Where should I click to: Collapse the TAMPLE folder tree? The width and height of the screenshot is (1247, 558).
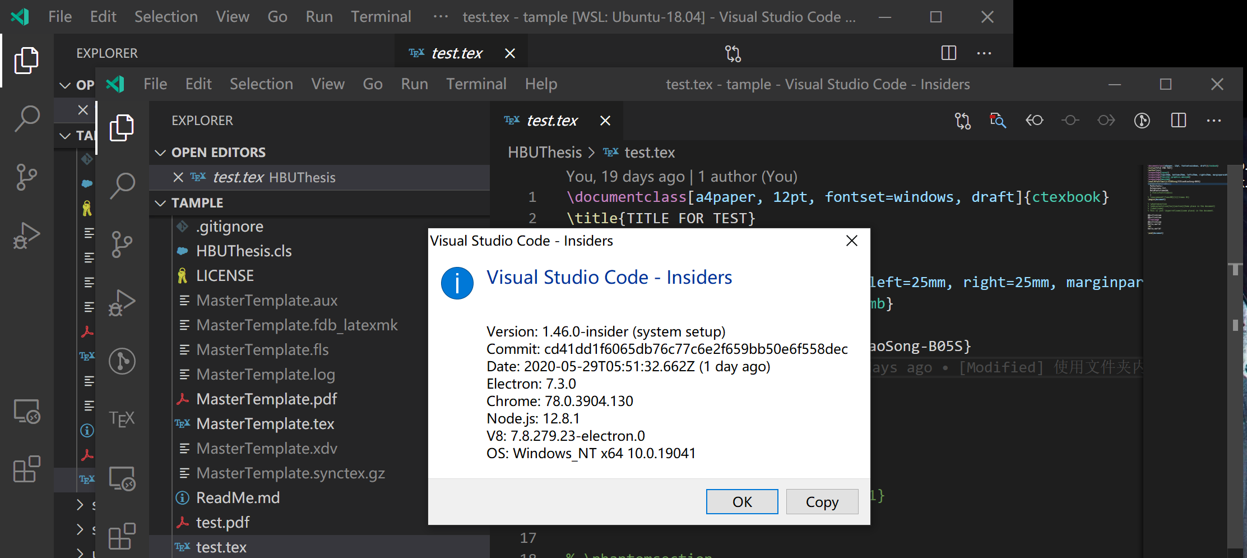point(161,202)
